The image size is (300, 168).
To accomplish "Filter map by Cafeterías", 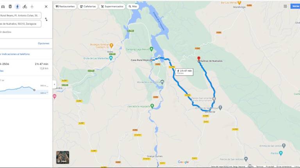I will click(88, 7).
